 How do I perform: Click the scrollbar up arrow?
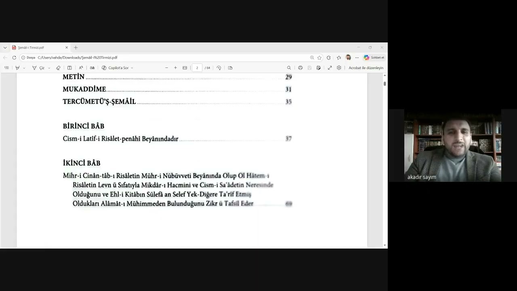click(385, 76)
